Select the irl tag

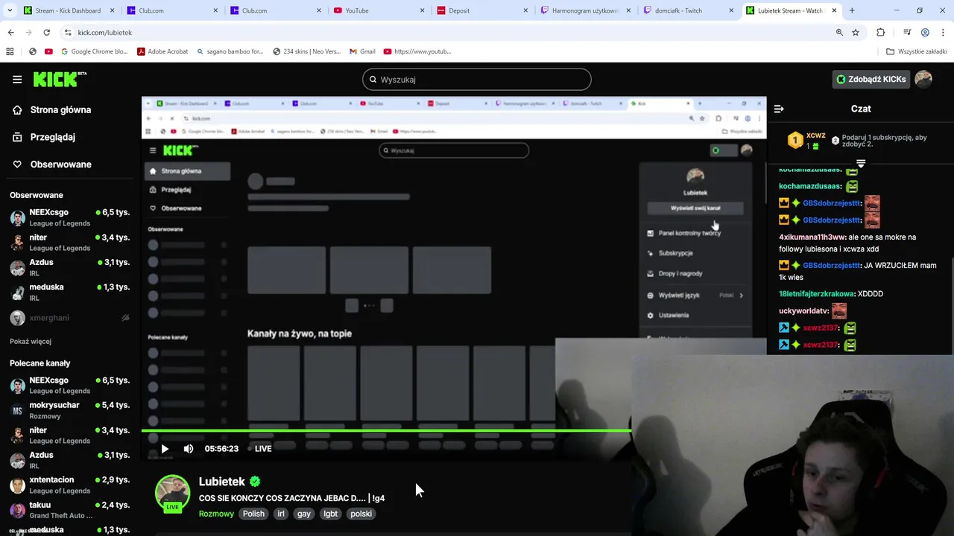click(x=281, y=514)
